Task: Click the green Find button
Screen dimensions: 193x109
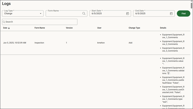Action: (x=183, y=13)
